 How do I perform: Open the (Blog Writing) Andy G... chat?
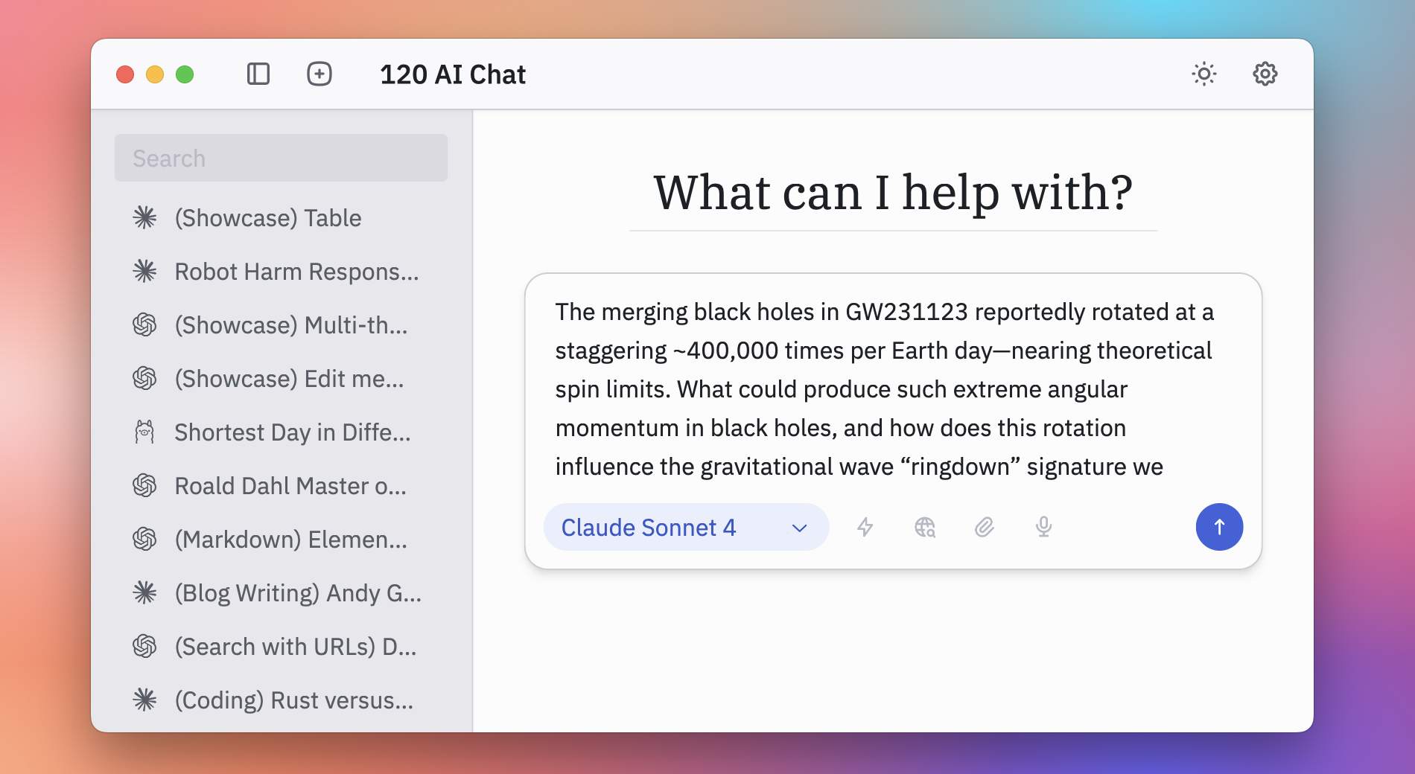click(298, 593)
